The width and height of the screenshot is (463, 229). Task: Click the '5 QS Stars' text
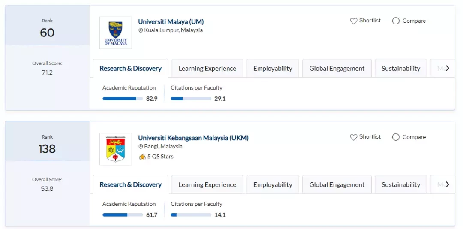160,157
